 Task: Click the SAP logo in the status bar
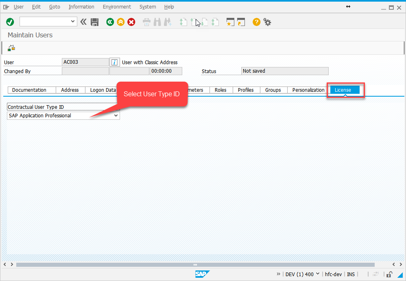point(202,274)
